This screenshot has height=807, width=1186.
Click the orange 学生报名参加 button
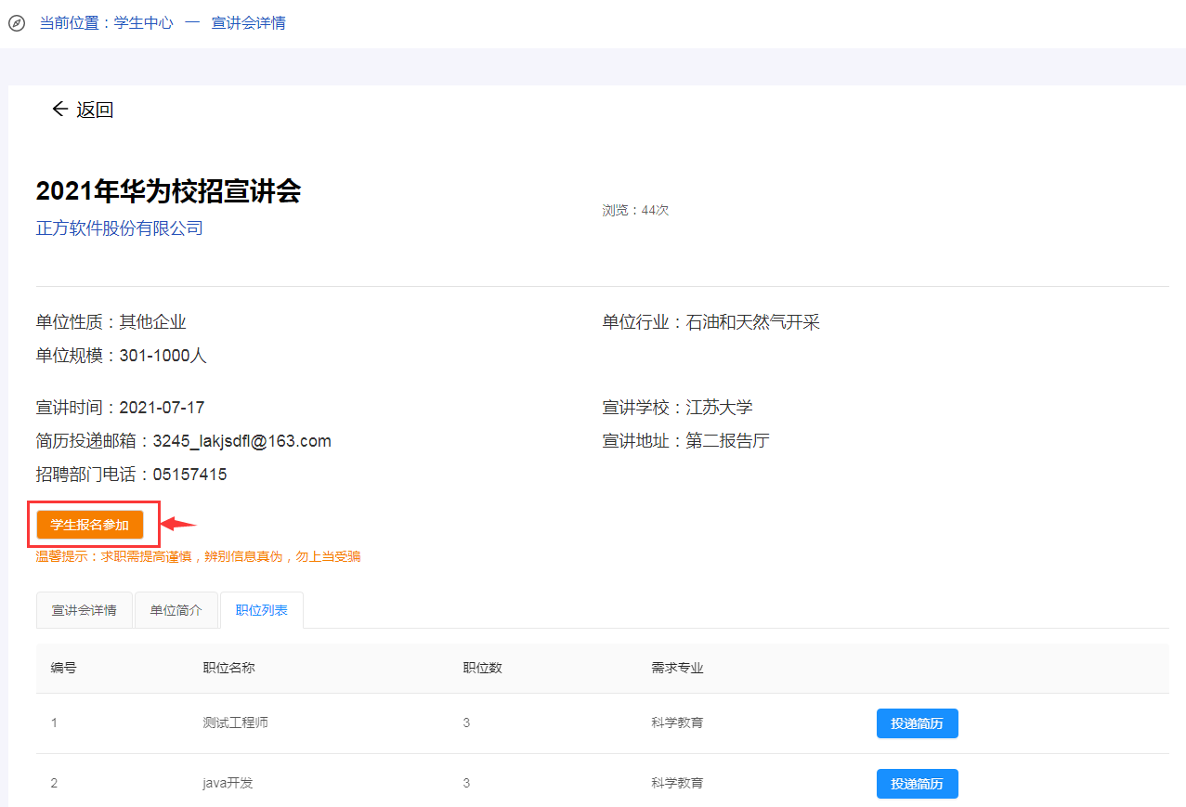pos(90,525)
